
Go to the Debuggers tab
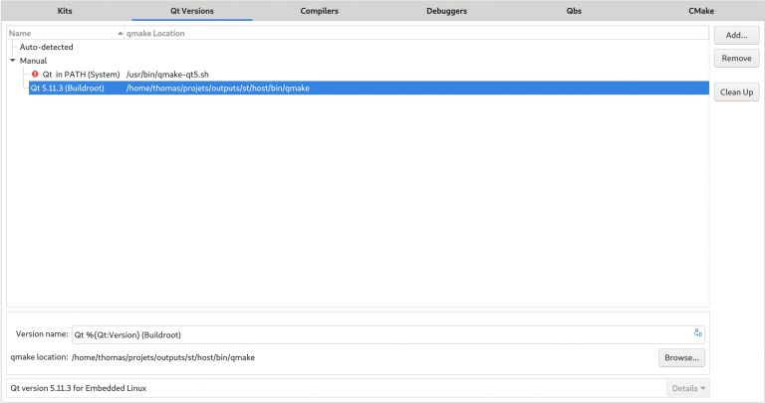pyautogui.click(x=446, y=11)
